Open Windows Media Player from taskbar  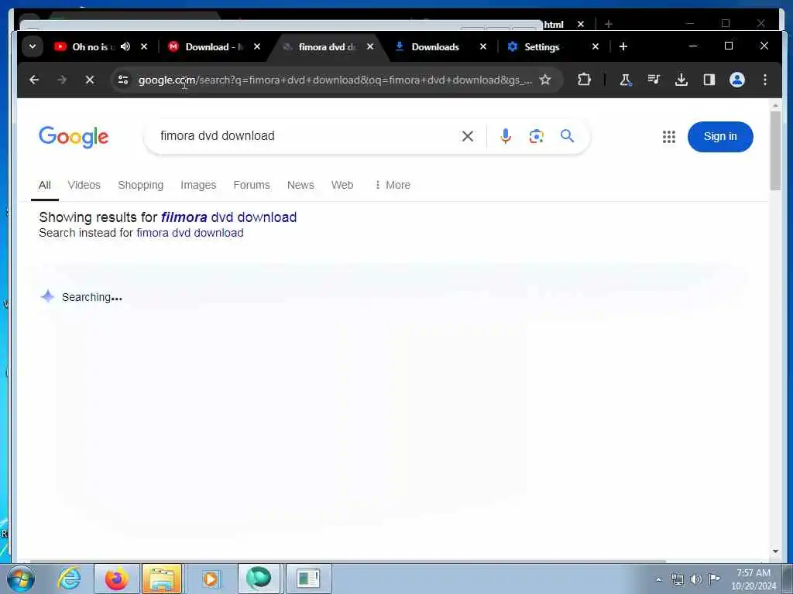pyautogui.click(x=211, y=579)
